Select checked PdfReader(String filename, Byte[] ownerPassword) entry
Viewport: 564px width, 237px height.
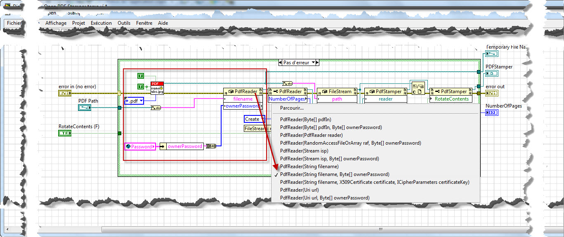pos(334,174)
